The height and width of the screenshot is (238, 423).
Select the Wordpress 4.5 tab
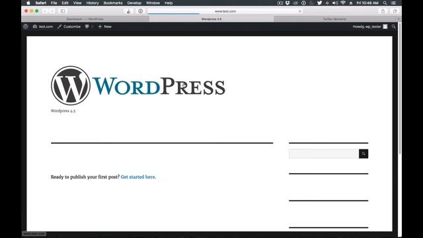coord(211,19)
